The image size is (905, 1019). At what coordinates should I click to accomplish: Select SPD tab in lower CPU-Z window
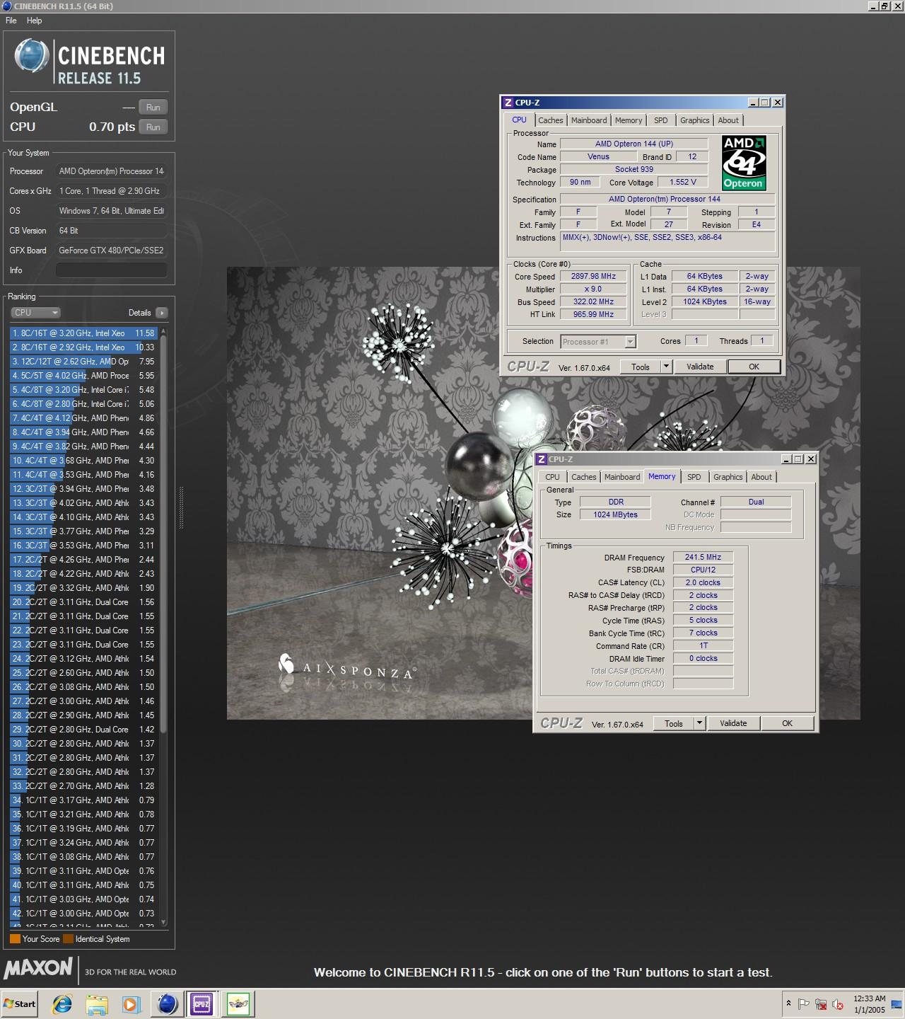pos(694,477)
